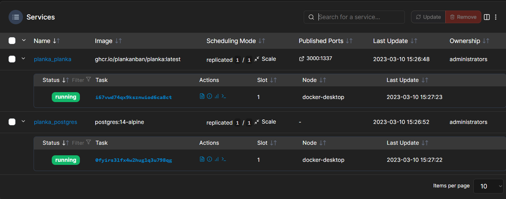Click the services list hamburger icon
Viewport: 506px width, 199px height.
point(15,17)
